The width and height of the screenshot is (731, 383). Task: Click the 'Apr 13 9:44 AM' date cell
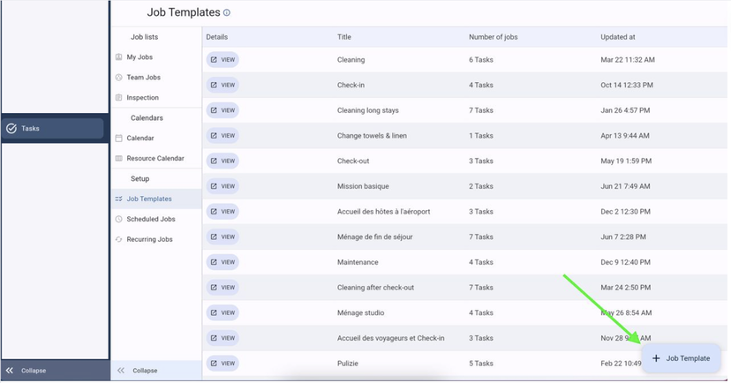(625, 136)
